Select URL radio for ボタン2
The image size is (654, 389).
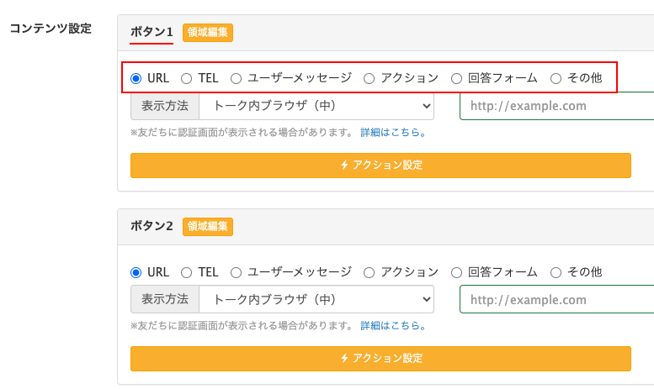click(136, 272)
